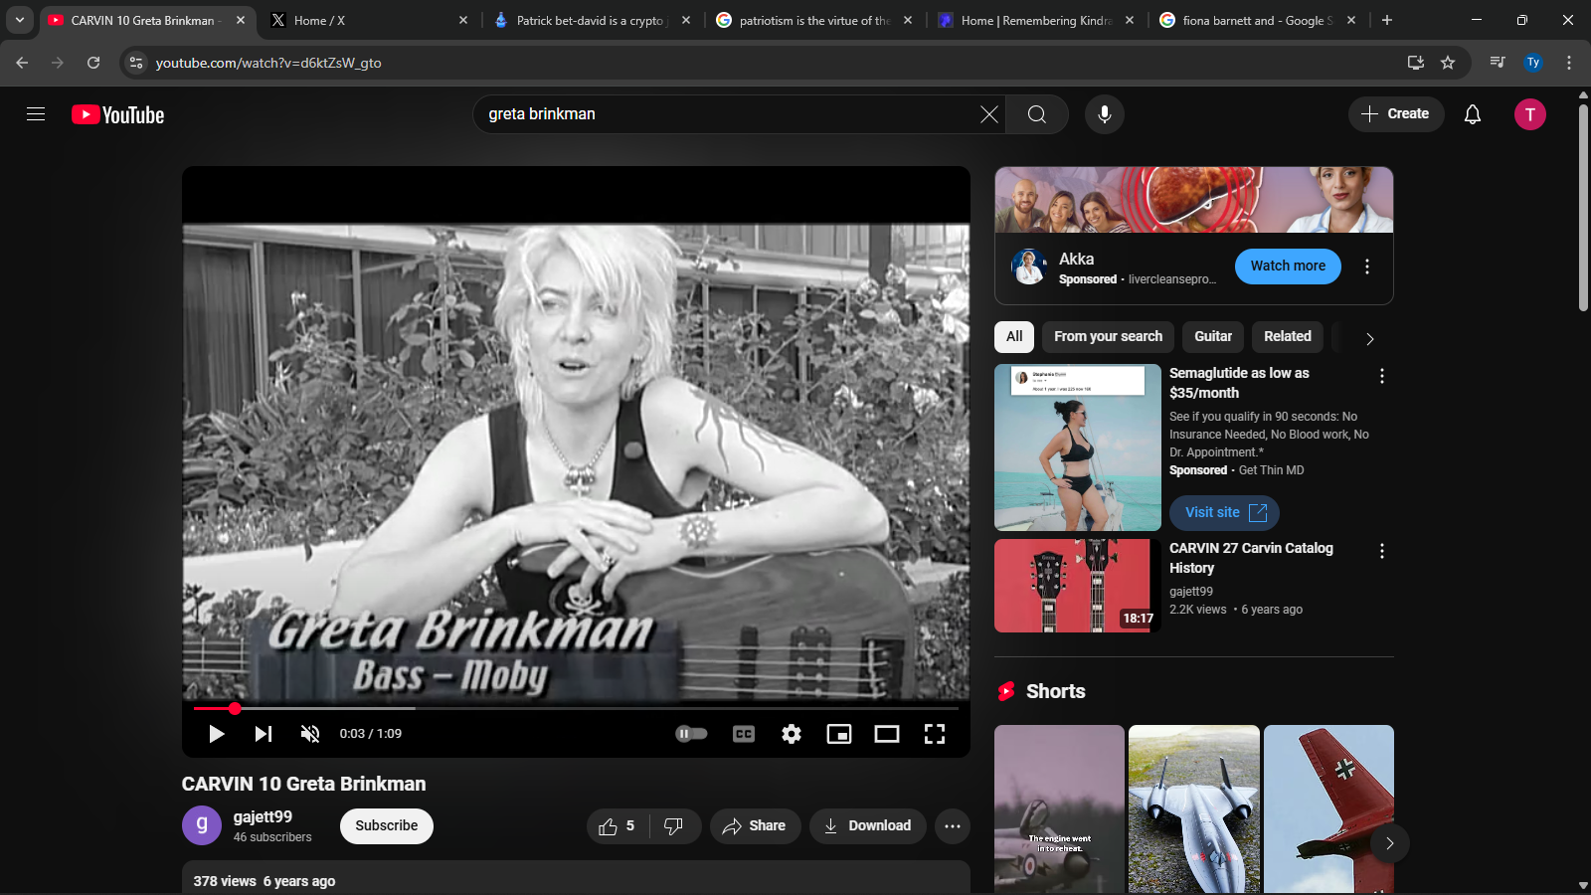
Task: Open the gajett99 channel name link
Action: (263, 816)
